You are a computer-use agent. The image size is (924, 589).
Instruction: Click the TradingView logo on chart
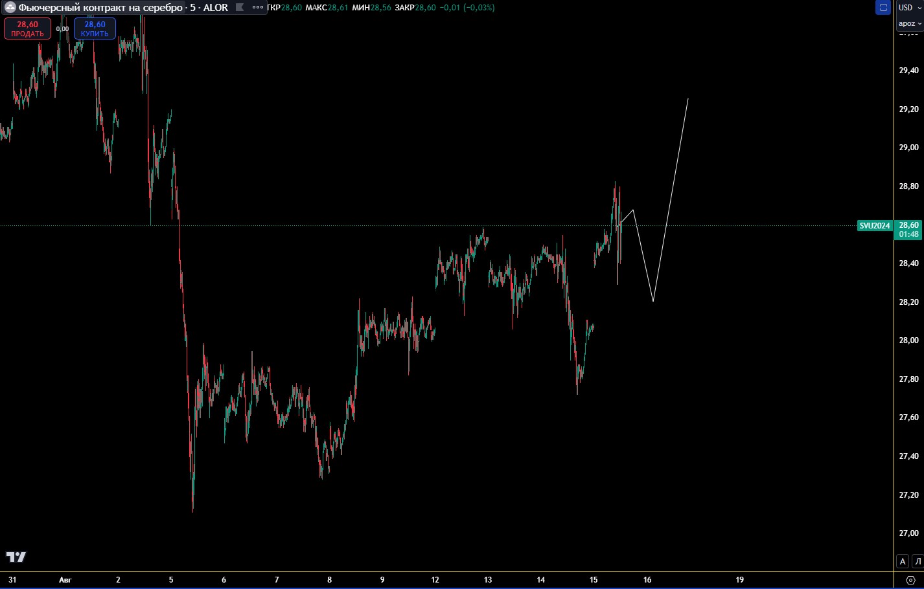coord(16,557)
